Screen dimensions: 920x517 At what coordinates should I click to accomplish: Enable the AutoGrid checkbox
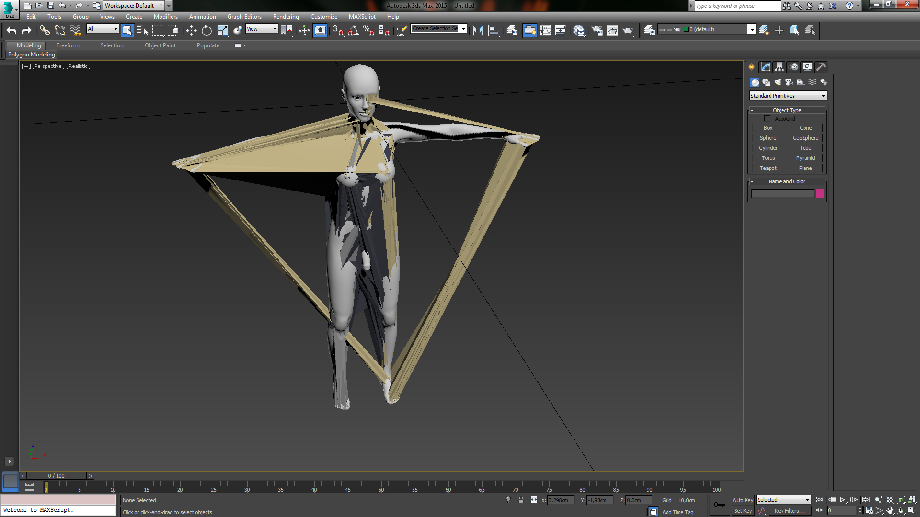coord(767,119)
